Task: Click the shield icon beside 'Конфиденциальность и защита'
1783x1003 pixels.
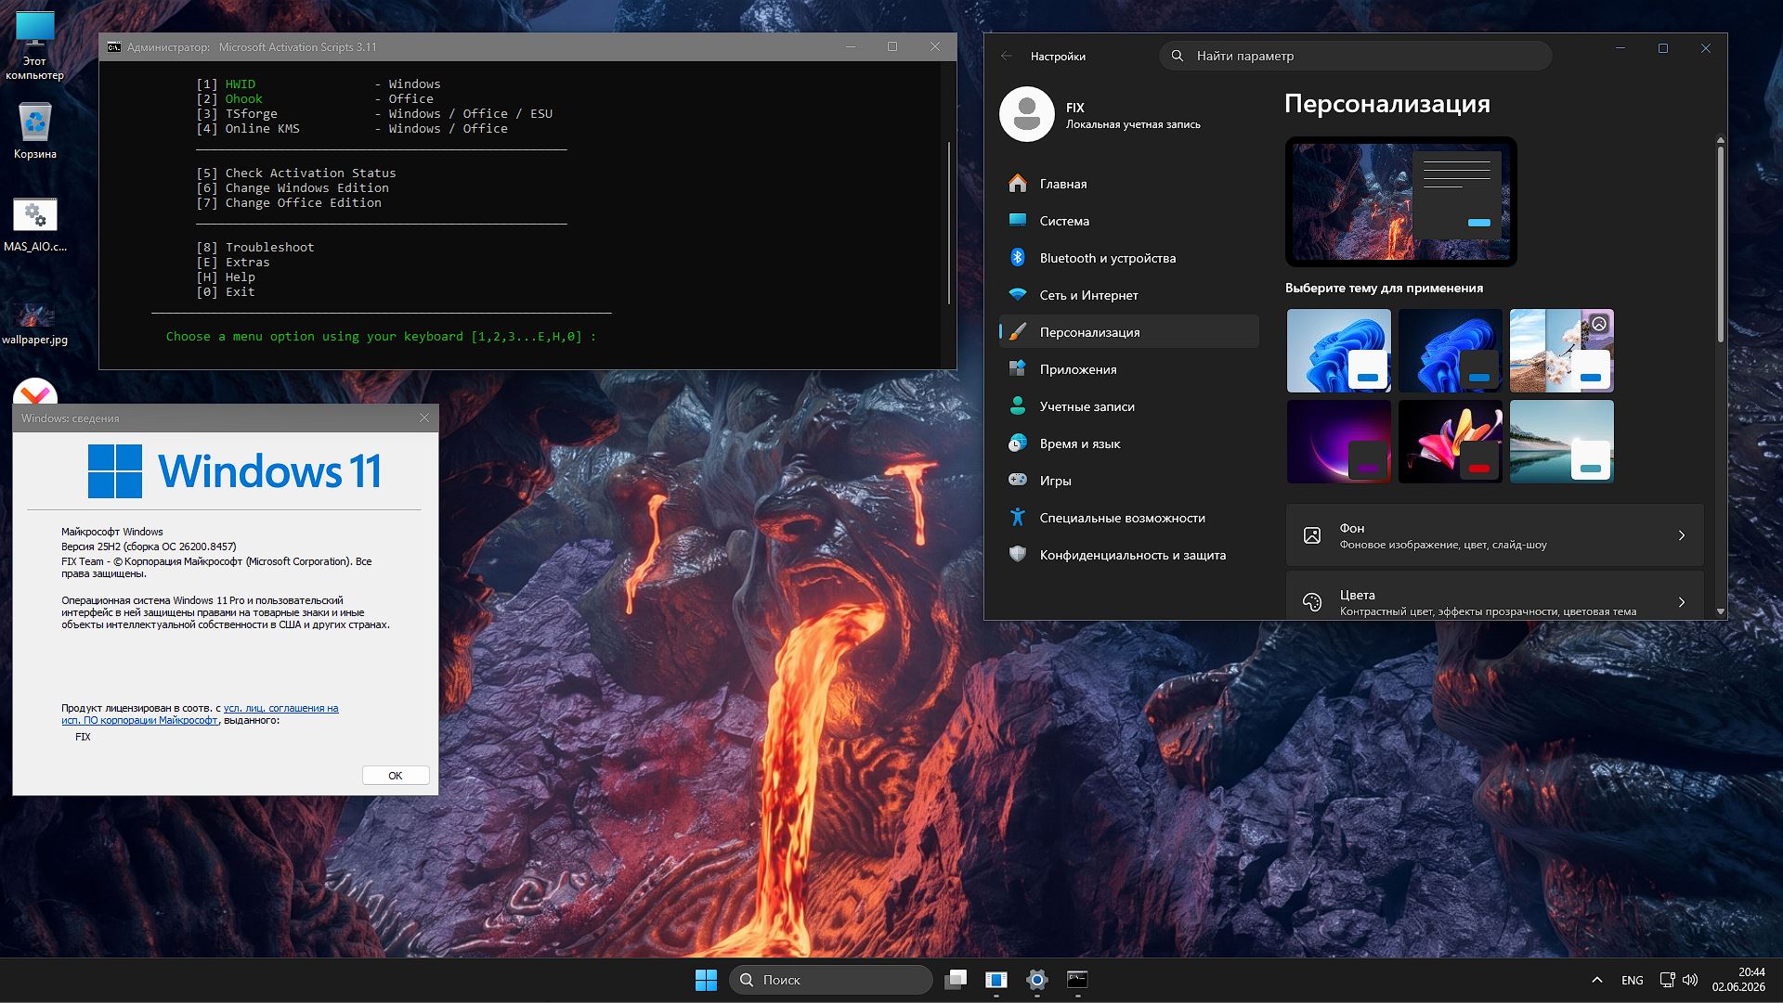Action: tap(1018, 555)
